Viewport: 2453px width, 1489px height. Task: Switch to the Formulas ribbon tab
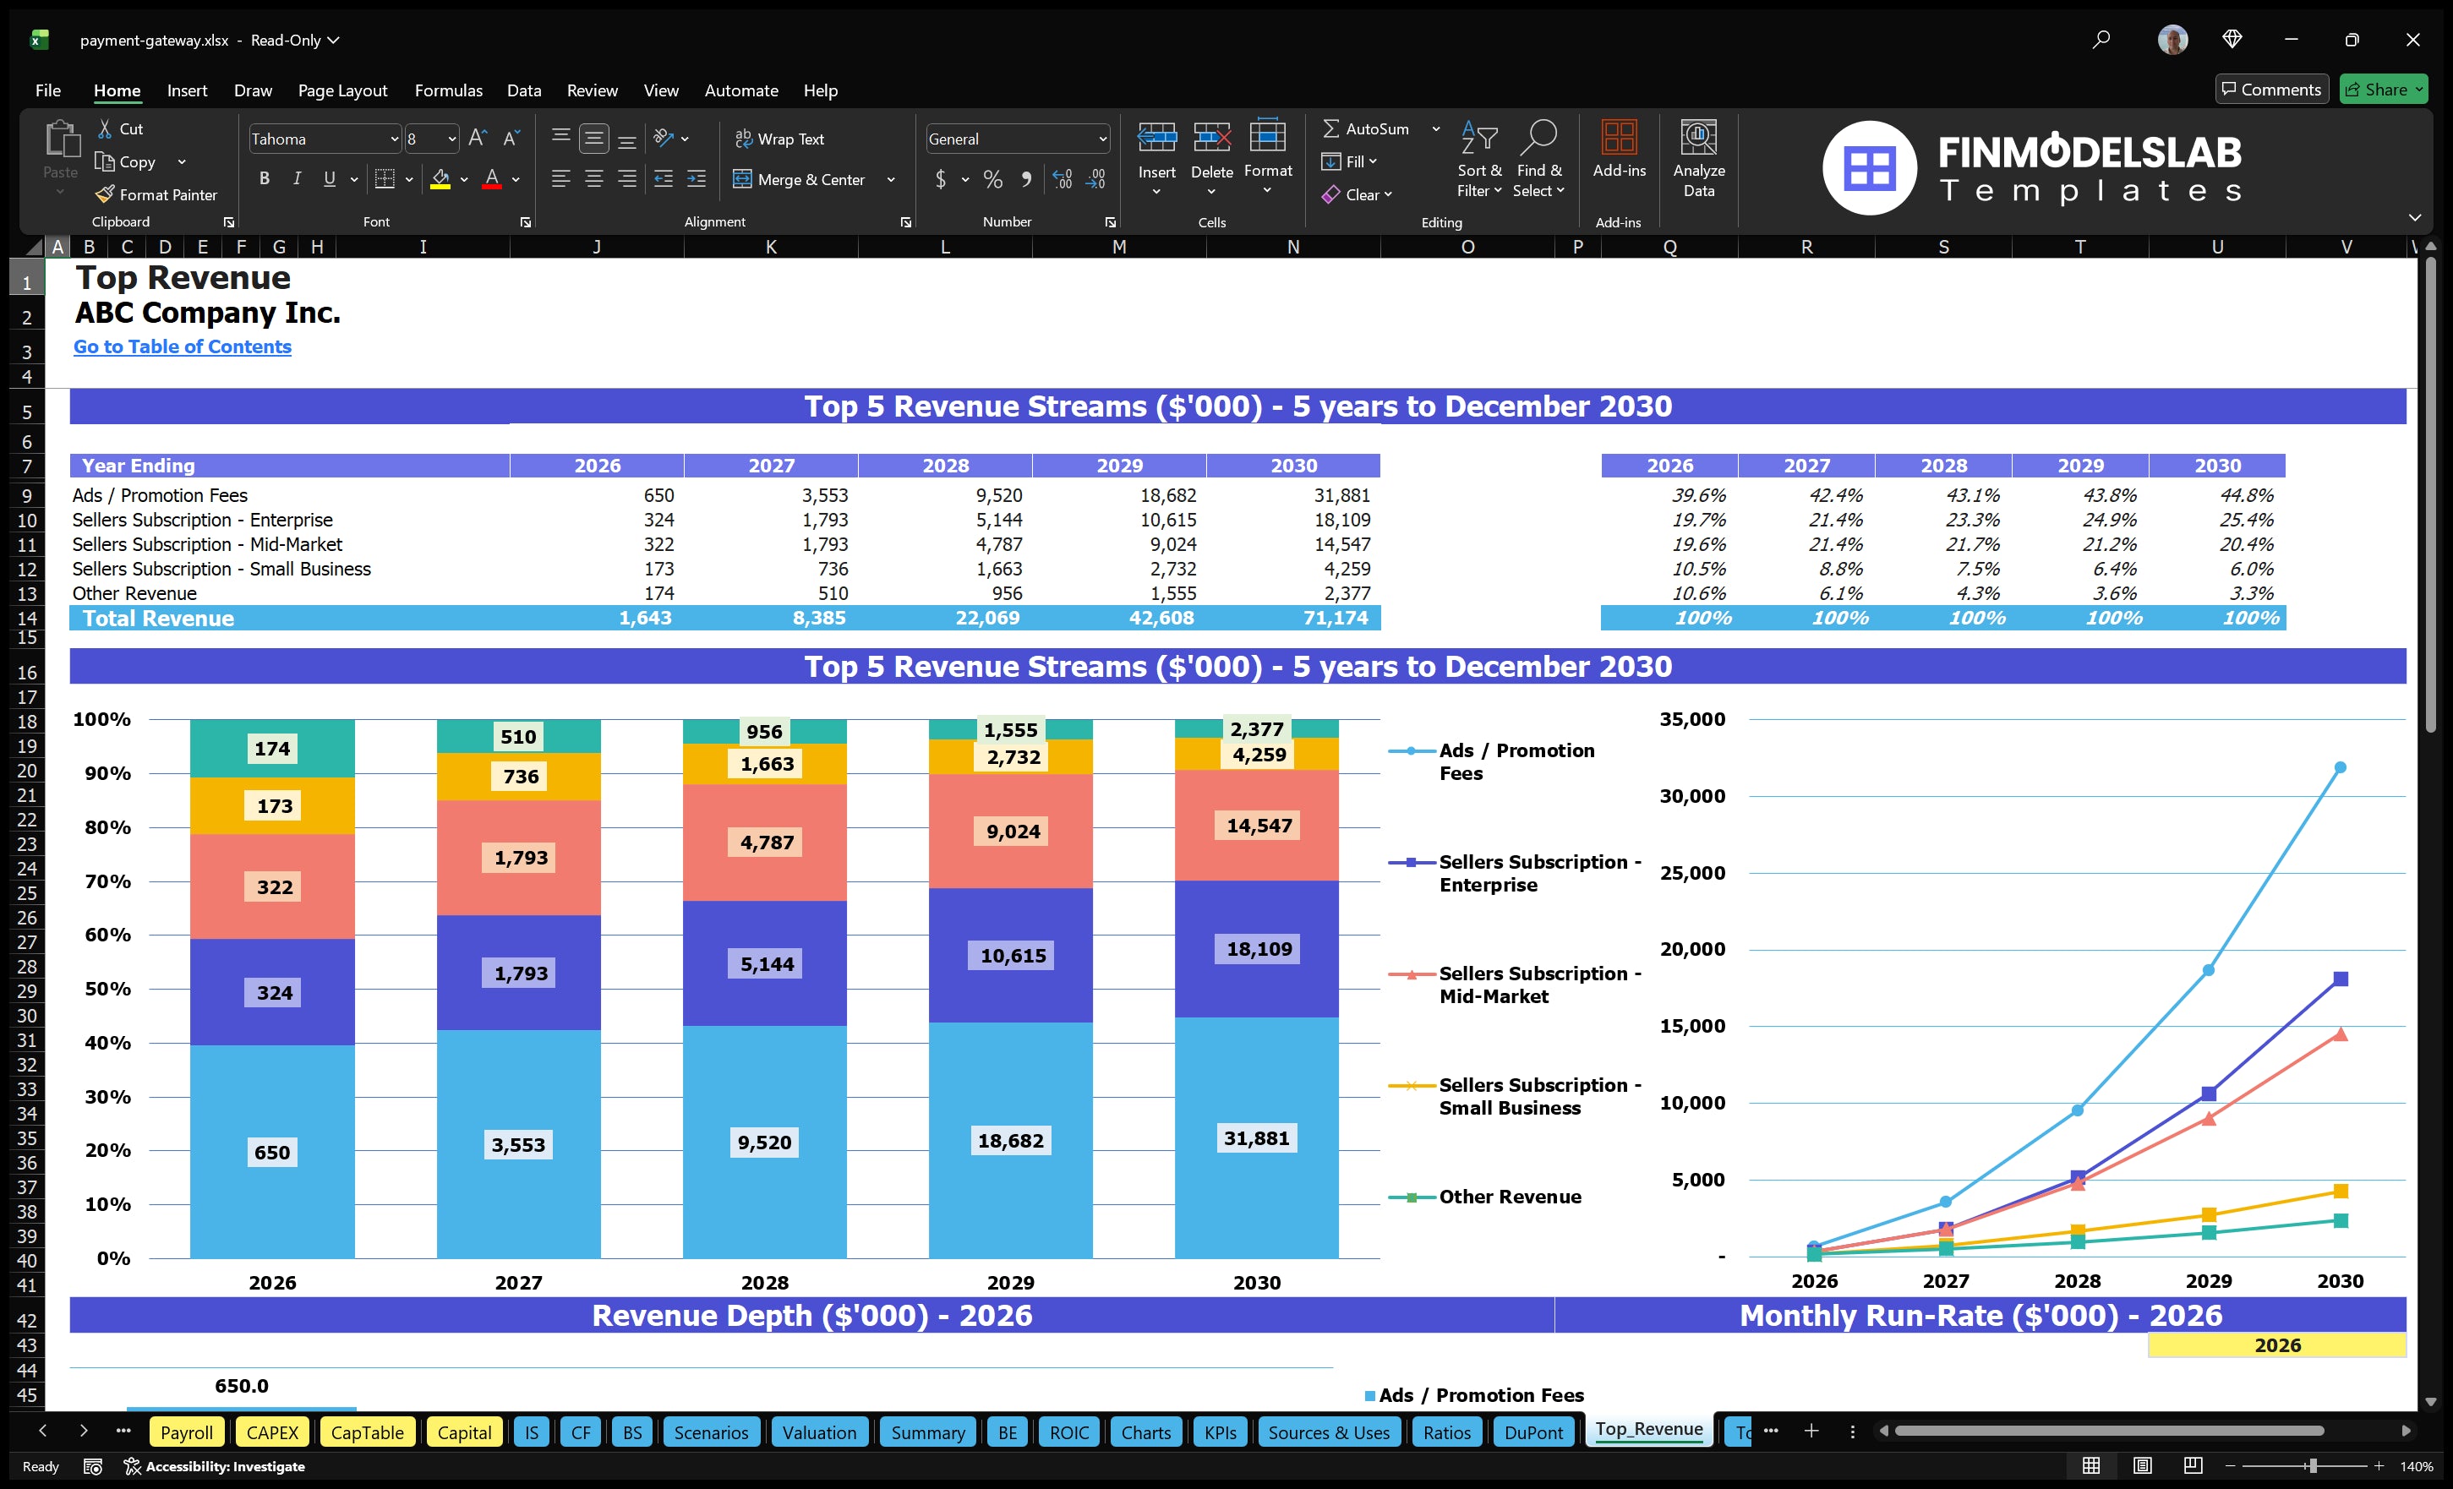448,90
